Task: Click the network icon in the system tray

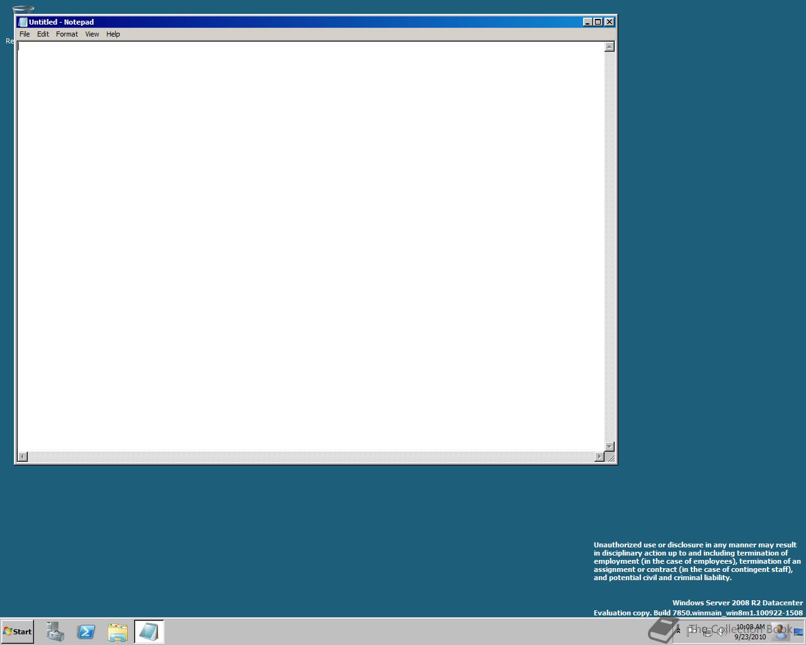Action: [707, 631]
